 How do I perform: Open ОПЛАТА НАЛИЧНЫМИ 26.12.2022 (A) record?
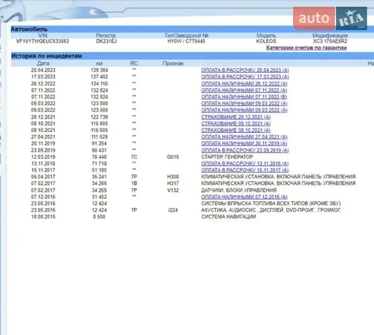pyautogui.click(x=244, y=83)
